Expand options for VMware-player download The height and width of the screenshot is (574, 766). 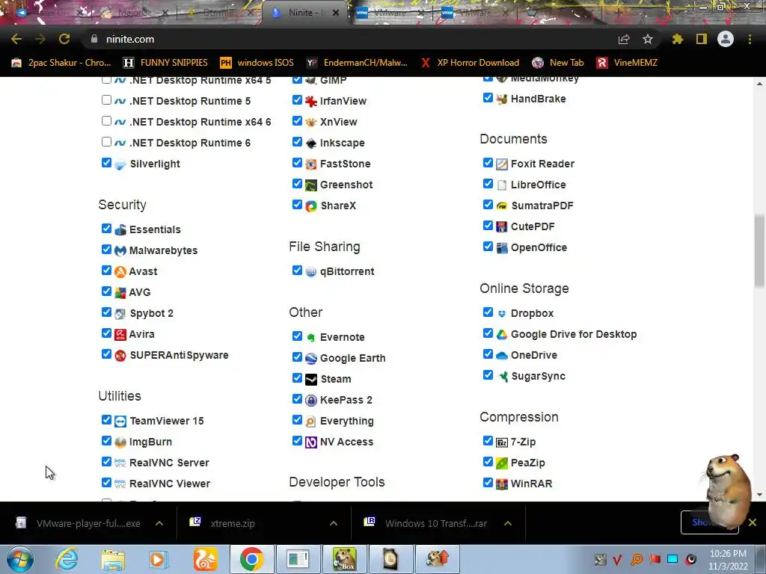(x=159, y=523)
